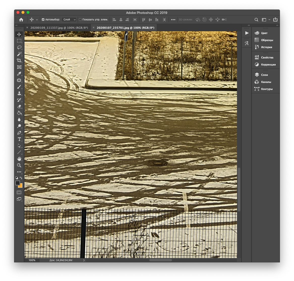294x281 pixels.
Task: Choose the Horizontal Type tool
Action: point(19,139)
